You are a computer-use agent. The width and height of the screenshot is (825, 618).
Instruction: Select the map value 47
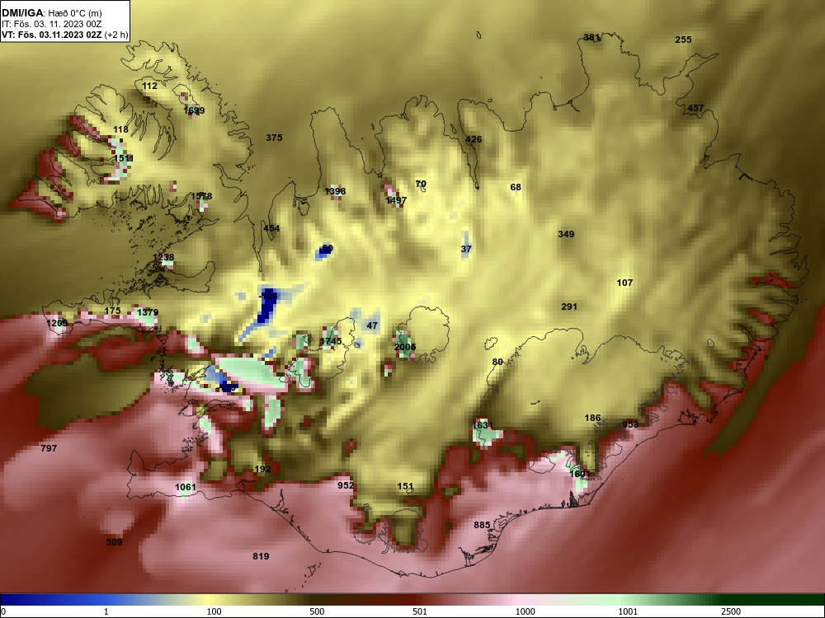[x=372, y=325]
